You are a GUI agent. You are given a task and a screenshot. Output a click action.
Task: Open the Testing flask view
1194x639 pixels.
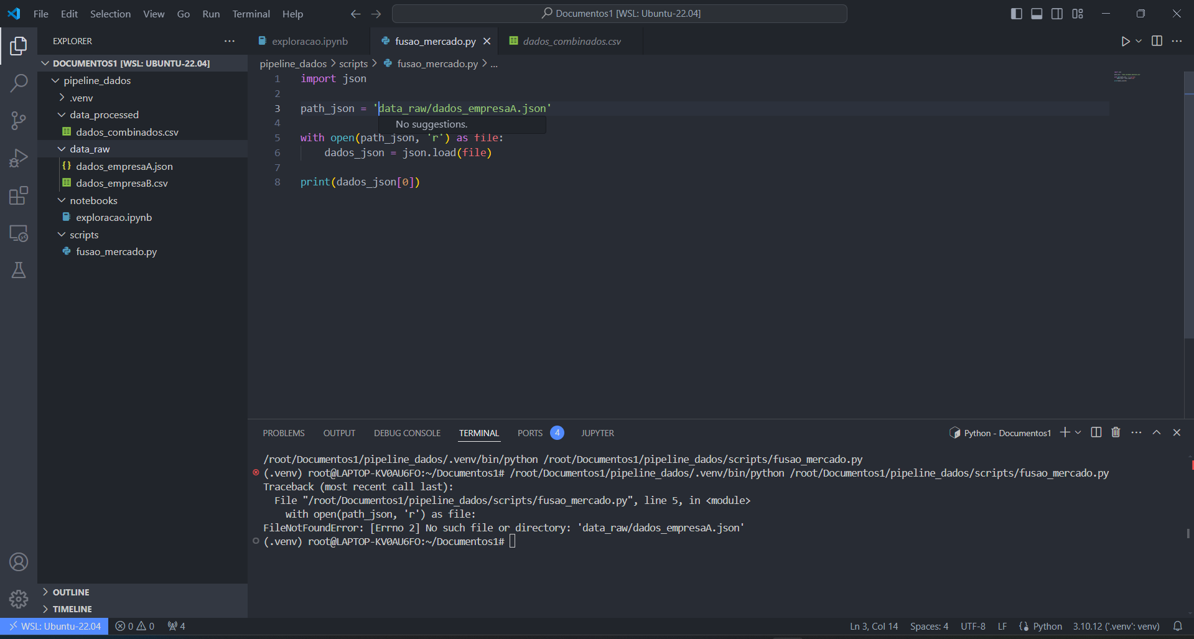coord(19,270)
